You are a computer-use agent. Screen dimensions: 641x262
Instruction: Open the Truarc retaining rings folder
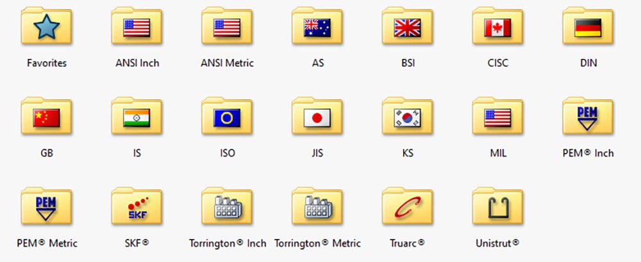pos(408,208)
